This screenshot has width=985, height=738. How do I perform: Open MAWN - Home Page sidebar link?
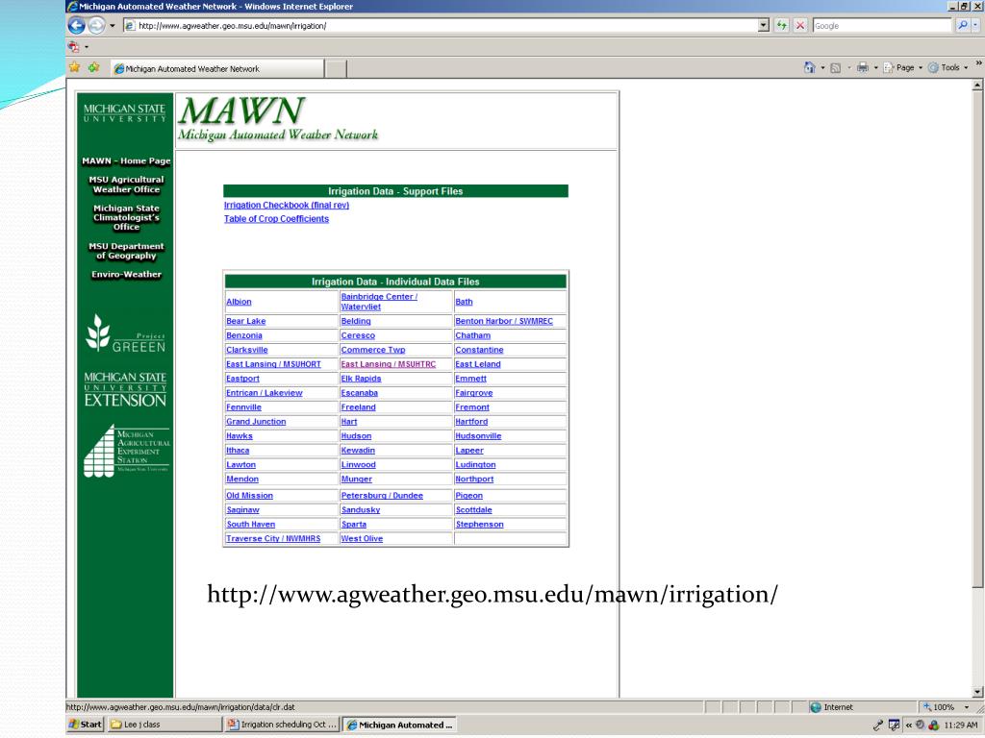point(126,160)
